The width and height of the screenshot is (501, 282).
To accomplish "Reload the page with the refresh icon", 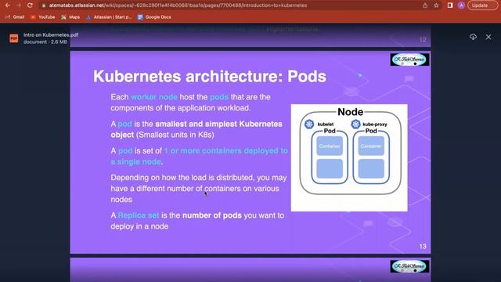I will pyautogui.click(x=30, y=5).
